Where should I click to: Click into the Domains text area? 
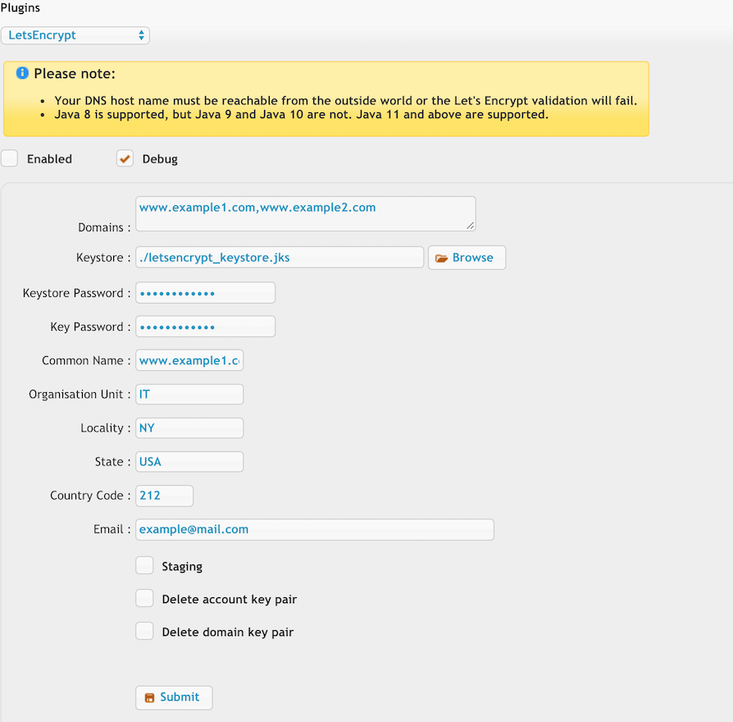(306, 214)
